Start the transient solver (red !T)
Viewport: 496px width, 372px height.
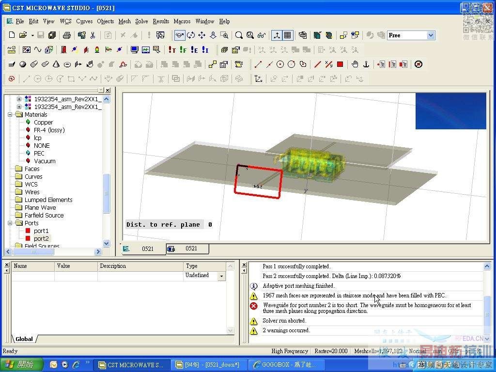coord(172,50)
